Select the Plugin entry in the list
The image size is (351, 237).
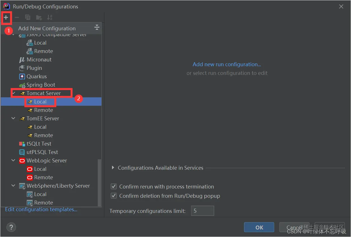point(34,68)
